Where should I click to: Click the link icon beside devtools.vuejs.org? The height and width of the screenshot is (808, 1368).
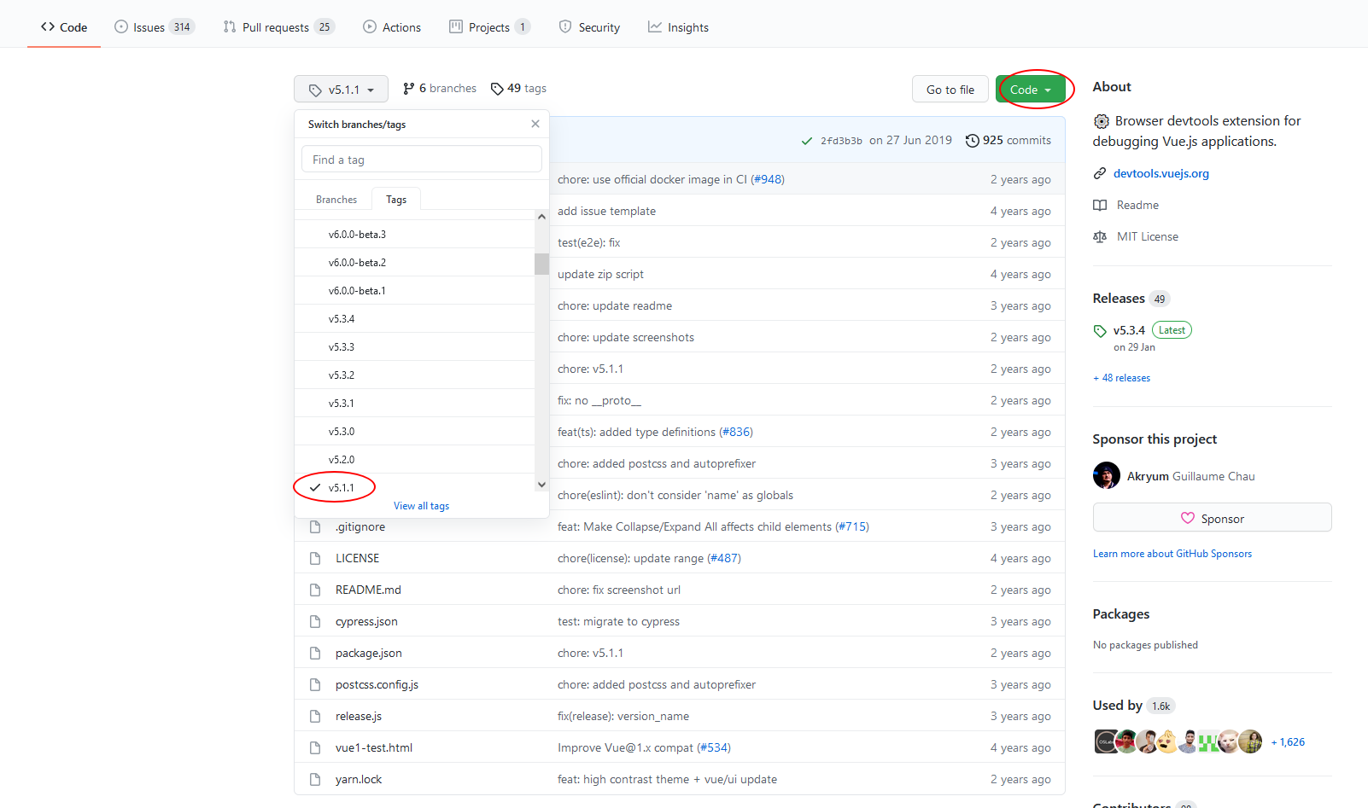tap(1100, 173)
